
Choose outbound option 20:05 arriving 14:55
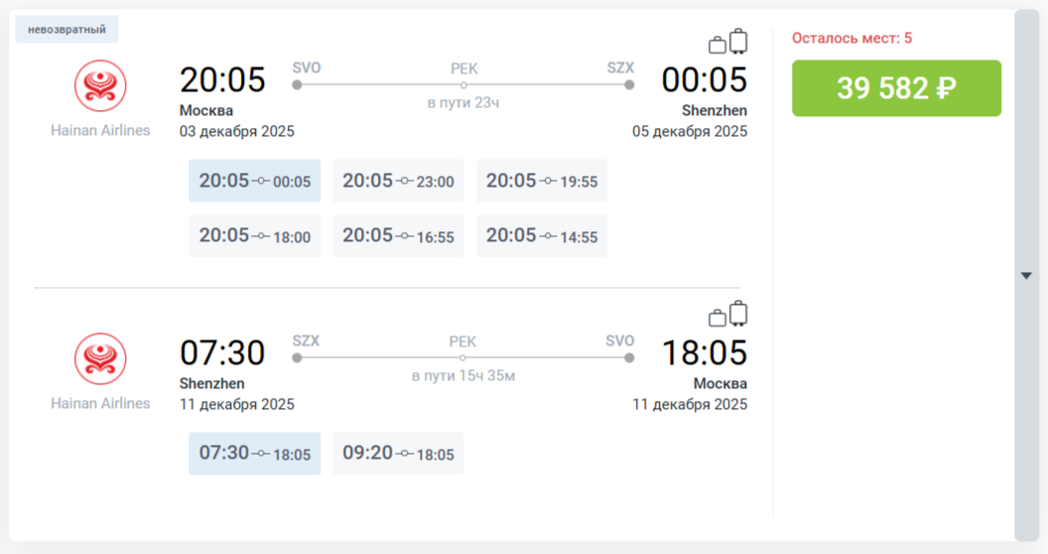click(x=542, y=236)
